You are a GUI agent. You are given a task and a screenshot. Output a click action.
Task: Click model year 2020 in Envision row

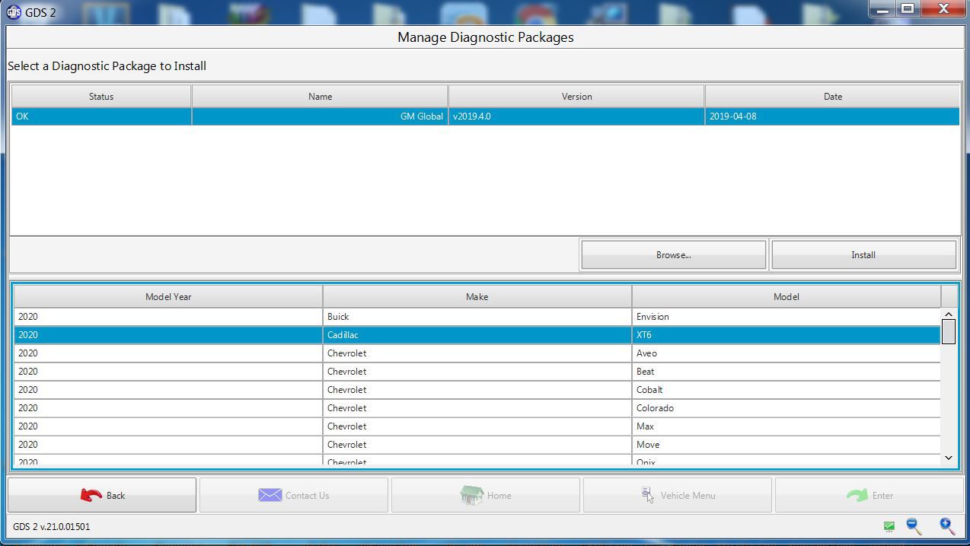[168, 317]
